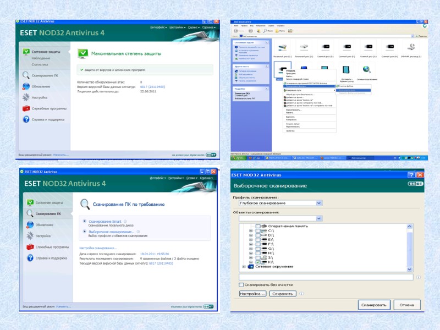Click the Обновление globe icon in the top ESET window

(x=26, y=86)
